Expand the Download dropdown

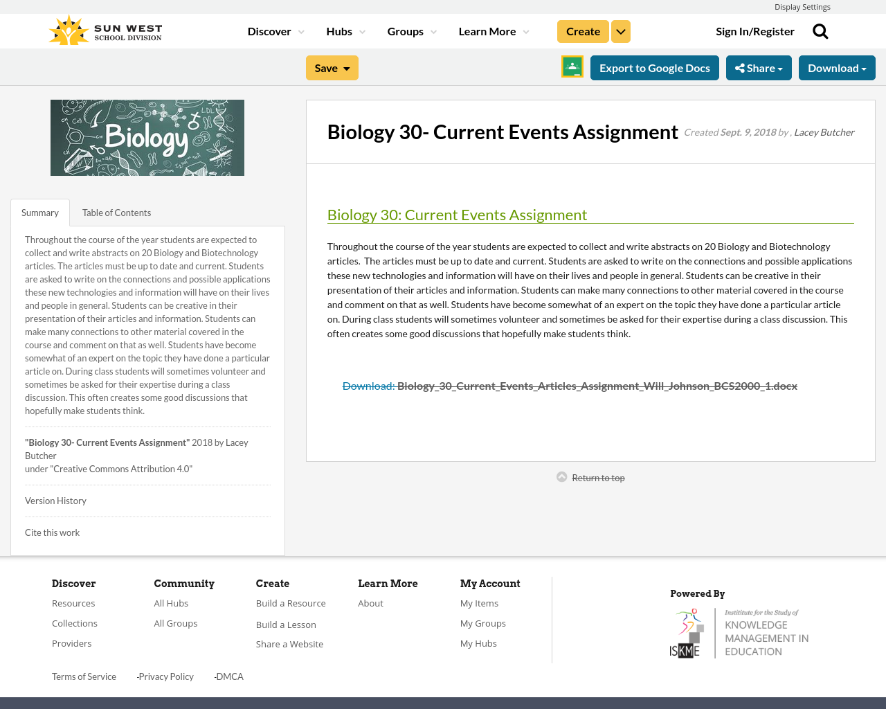pos(836,67)
